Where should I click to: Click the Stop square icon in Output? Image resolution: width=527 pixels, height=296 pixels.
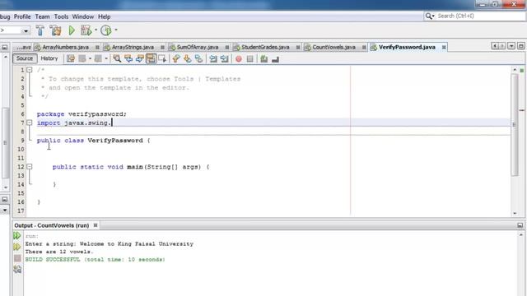click(17, 258)
